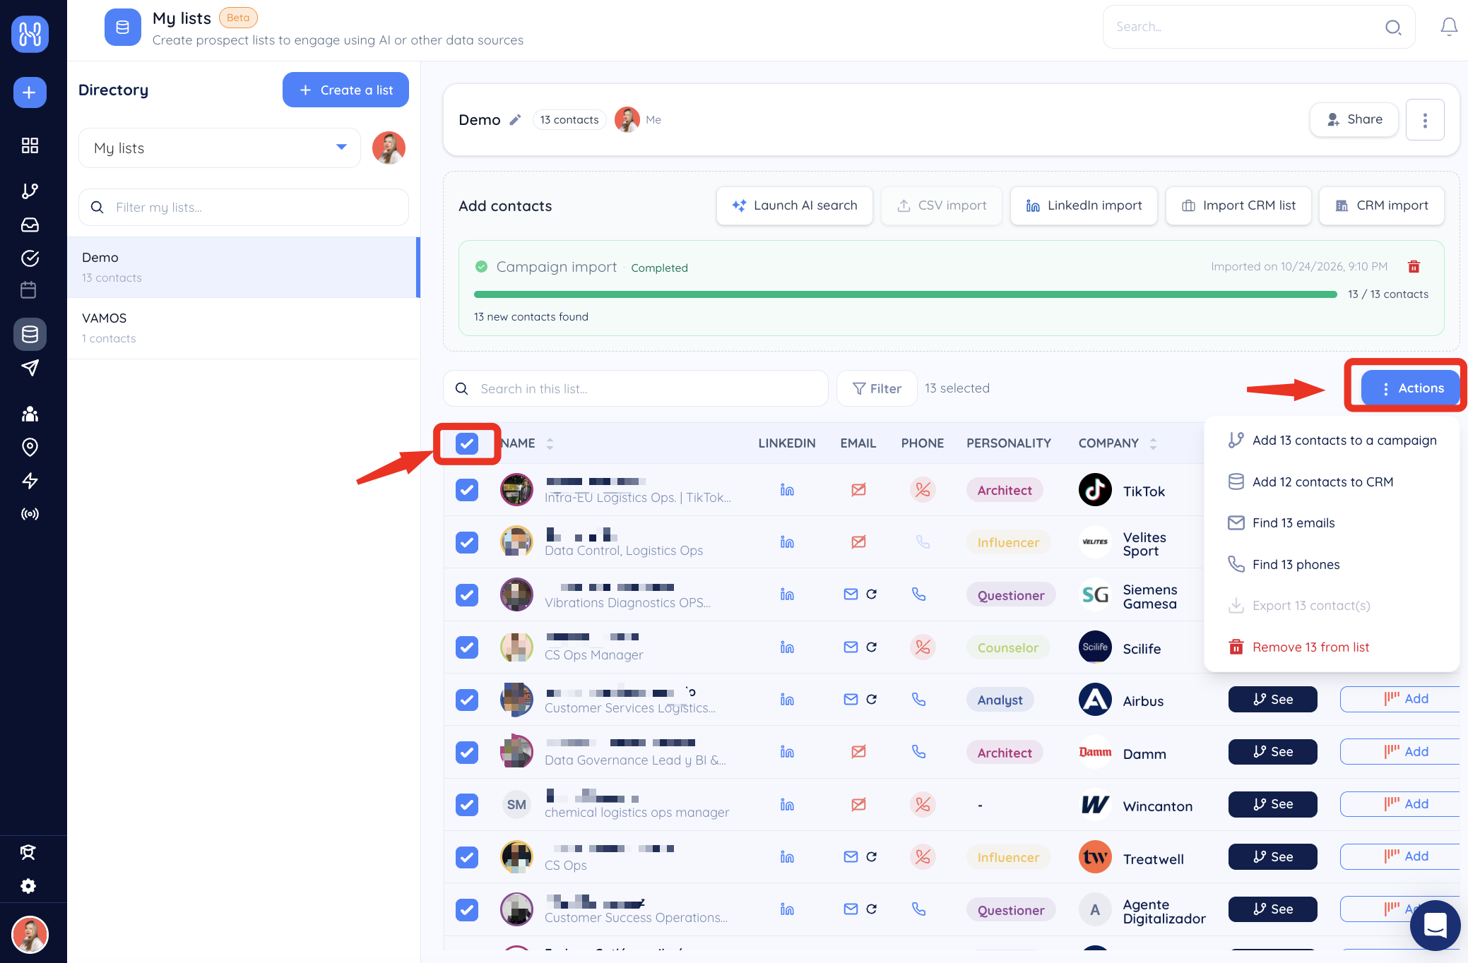Open three-dot menu next to Share
The image size is (1468, 963).
tap(1425, 120)
